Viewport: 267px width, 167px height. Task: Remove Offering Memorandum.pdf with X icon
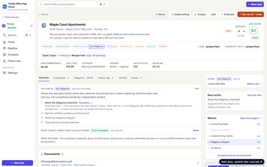pyautogui.click(x=198, y=163)
